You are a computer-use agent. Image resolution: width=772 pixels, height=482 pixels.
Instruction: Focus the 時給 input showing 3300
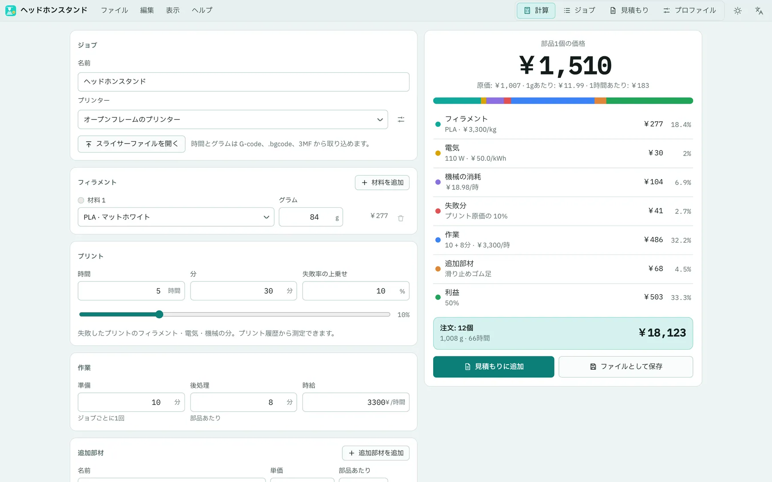pyautogui.click(x=356, y=402)
